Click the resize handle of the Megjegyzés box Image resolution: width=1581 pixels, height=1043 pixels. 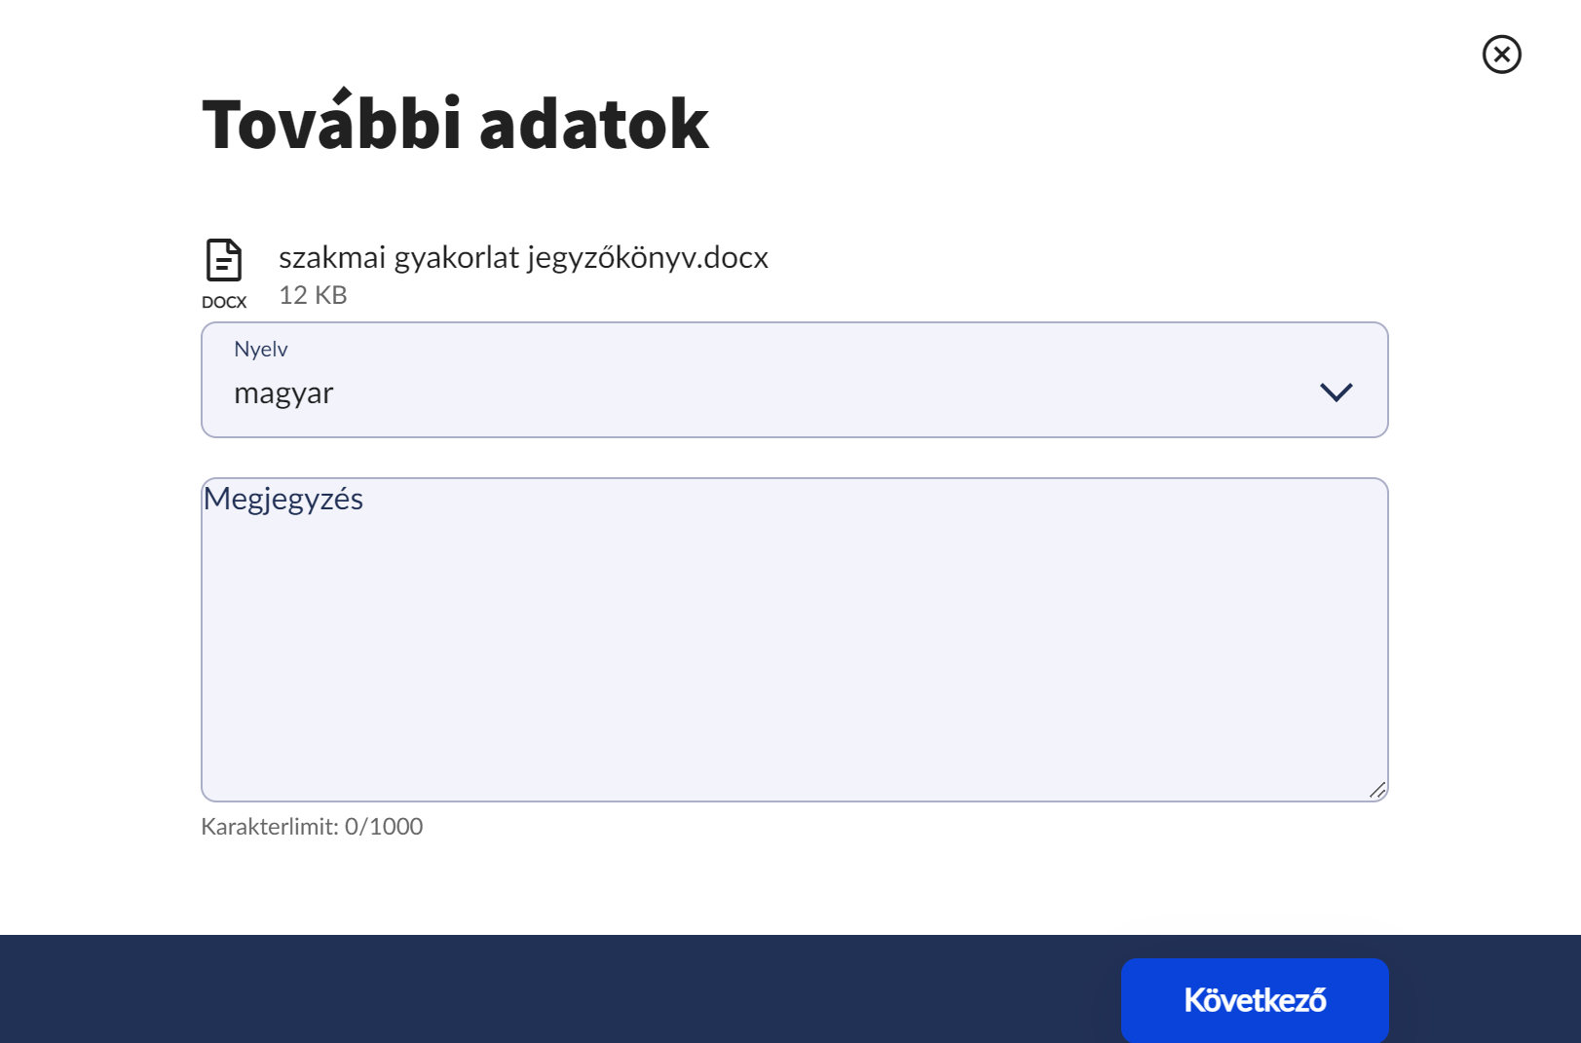click(1379, 792)
